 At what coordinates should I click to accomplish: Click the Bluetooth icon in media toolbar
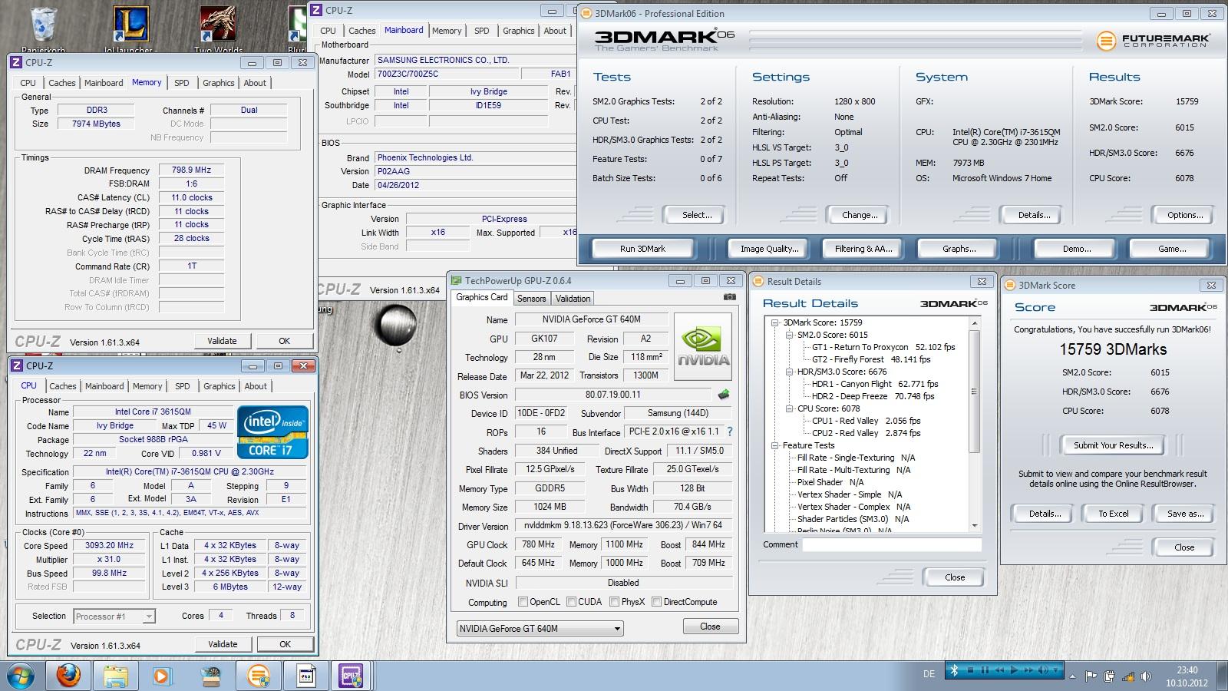click(x=955, y=670)
